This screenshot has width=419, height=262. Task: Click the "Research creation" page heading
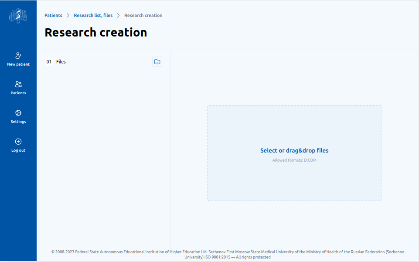tap(96, 33)
